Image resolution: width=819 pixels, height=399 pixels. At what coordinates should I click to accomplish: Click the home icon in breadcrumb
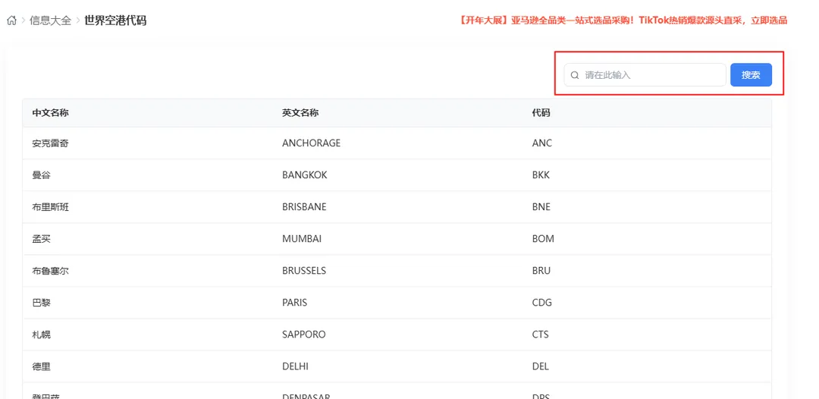click(x=11, y=21)
